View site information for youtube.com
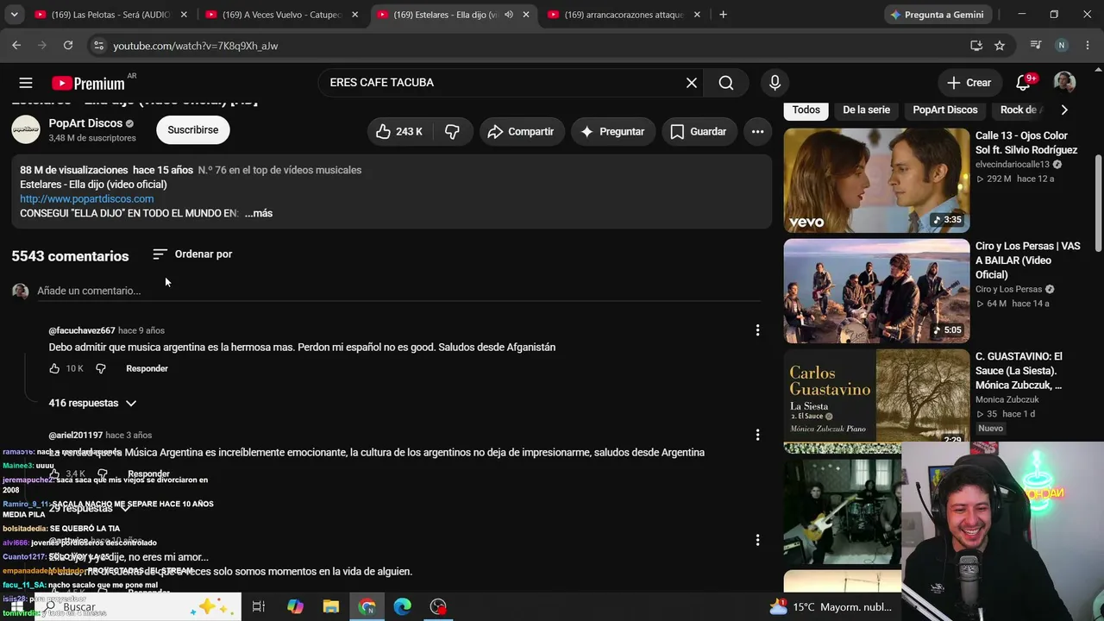Image resolution: width=1104 pixels, height=621 pixels. point(98,46)
